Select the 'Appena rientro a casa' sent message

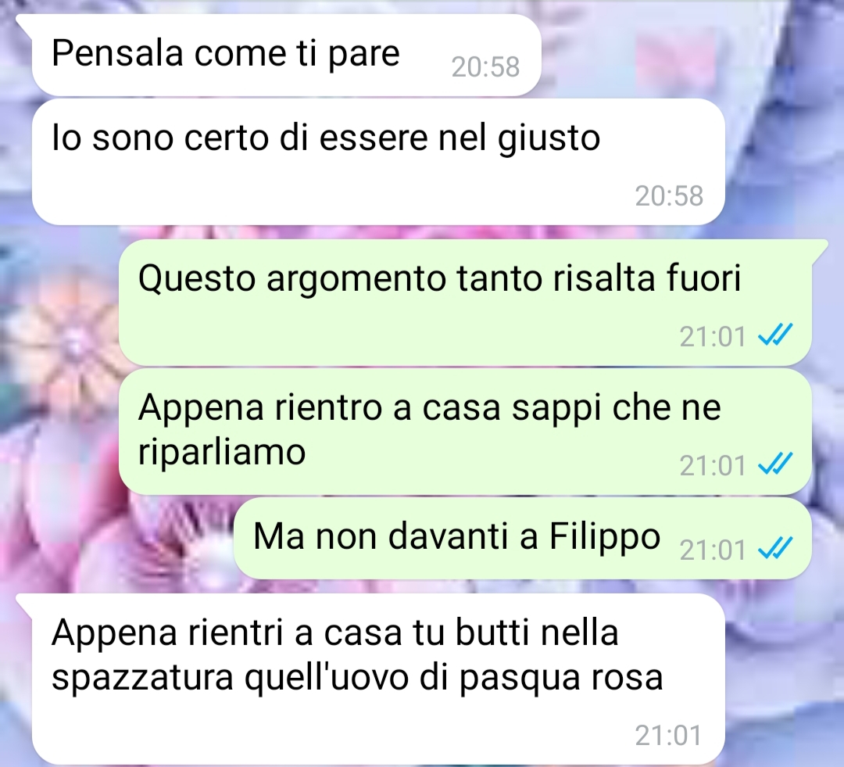465,432
